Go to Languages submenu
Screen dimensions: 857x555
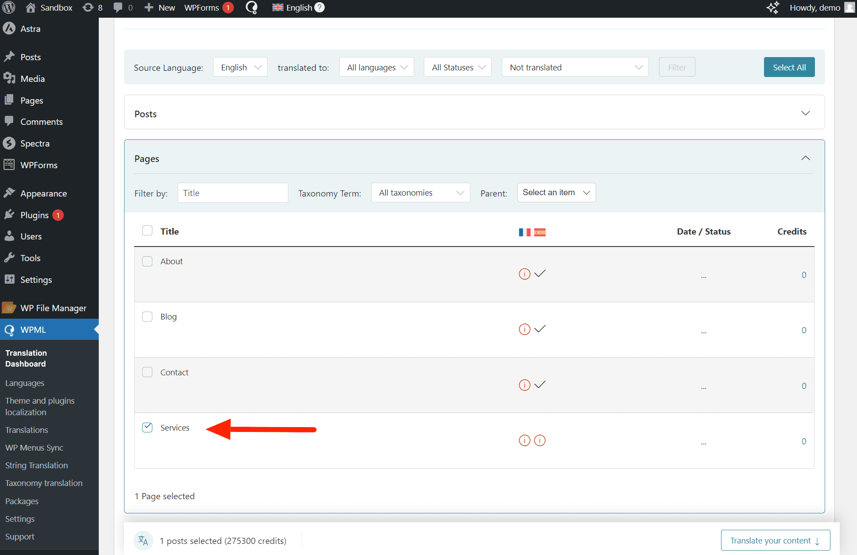click(x=25, y=383)
